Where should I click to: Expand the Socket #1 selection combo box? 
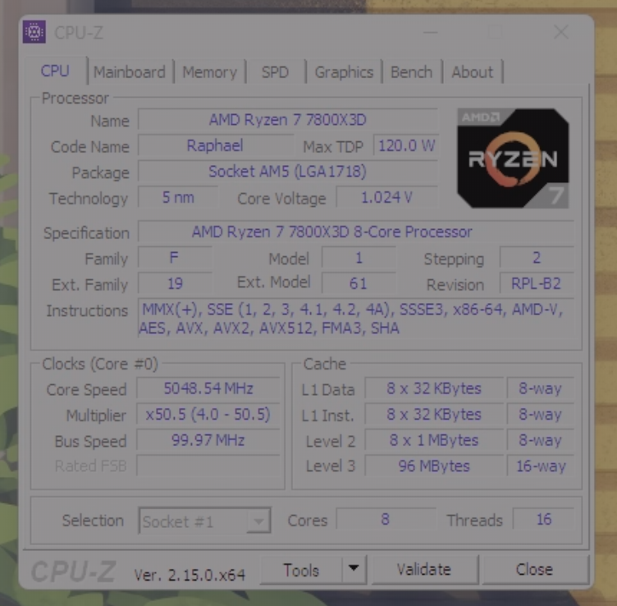tap(204, 521)
